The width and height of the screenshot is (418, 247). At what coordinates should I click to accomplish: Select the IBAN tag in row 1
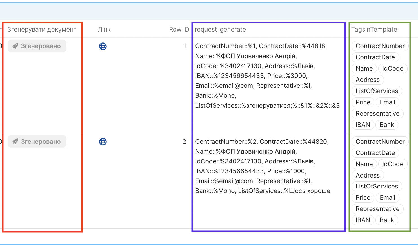(x=363, y=125)
